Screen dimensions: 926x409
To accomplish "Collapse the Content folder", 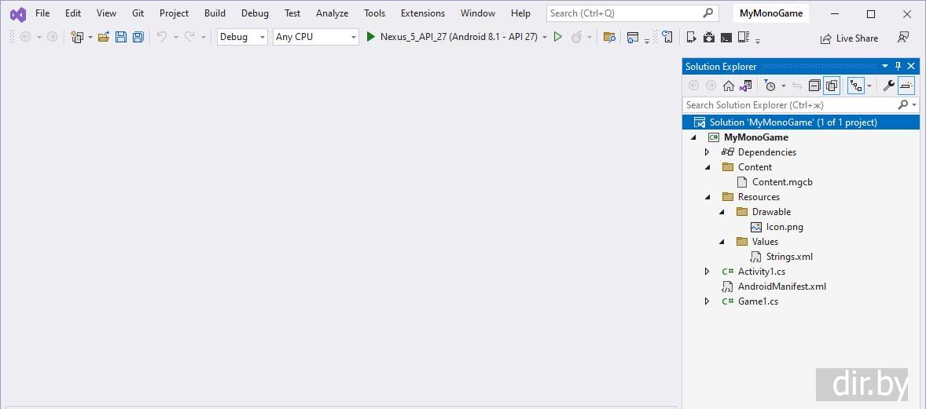I will click(x=707, y=167).
